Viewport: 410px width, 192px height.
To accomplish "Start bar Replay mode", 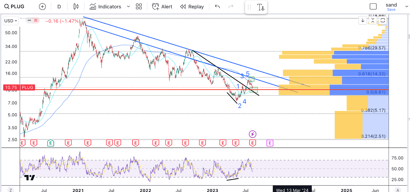I will [x=192, y=7].
